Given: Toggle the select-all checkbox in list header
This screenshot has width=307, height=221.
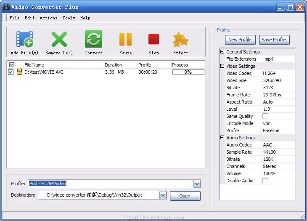Looking at the screenshot, I should coord(11,64).
